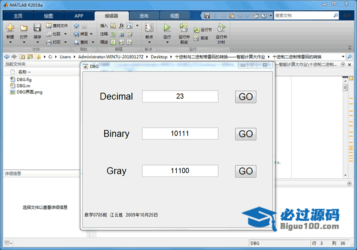Screen dimensions: 357x250
Task: Click the editor vertical scrollbar thumb
Action: pos(346,87)
